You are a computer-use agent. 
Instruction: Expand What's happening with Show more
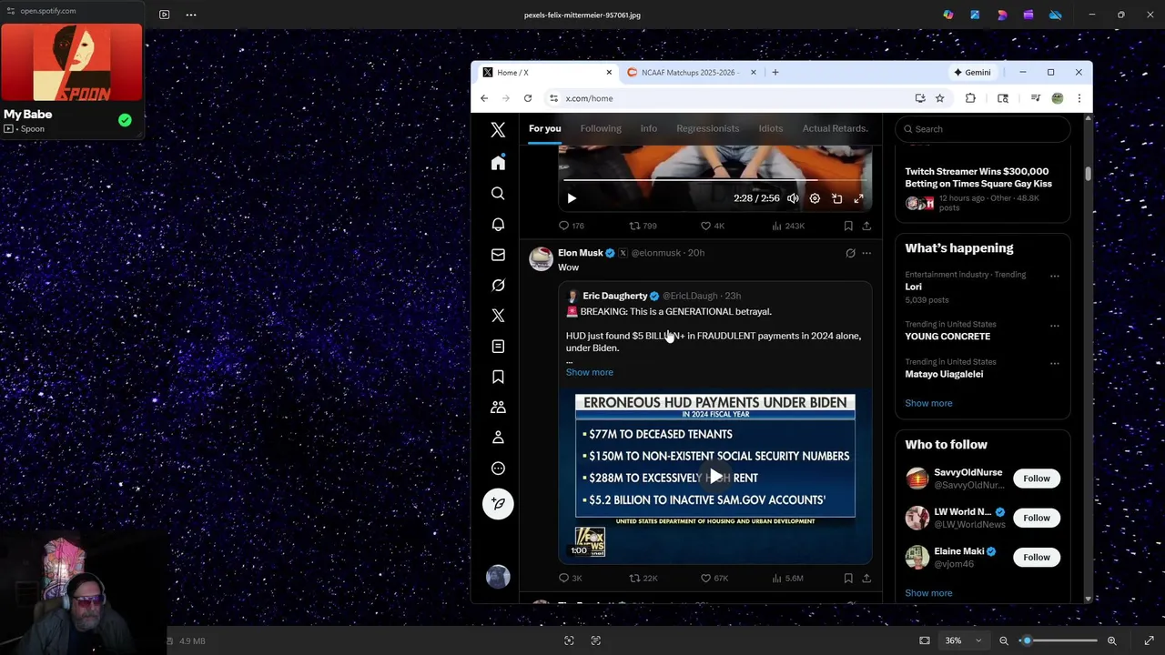tap(928, 403)
